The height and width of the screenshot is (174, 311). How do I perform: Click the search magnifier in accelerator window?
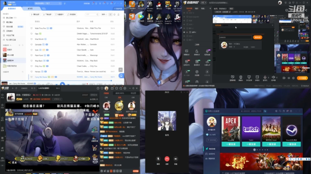(x=265, y=111)
